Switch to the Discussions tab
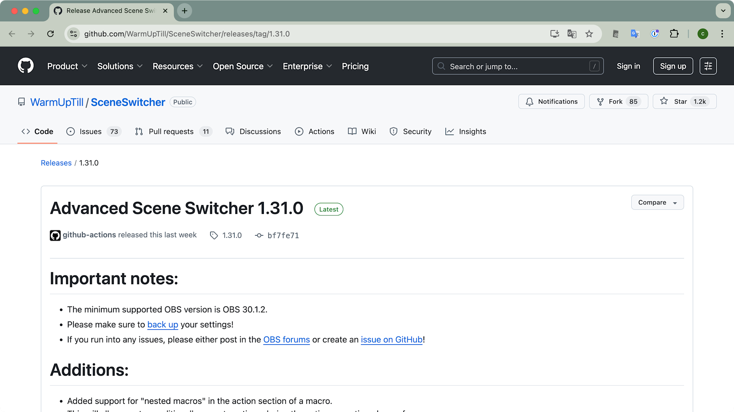 (253, 131)
